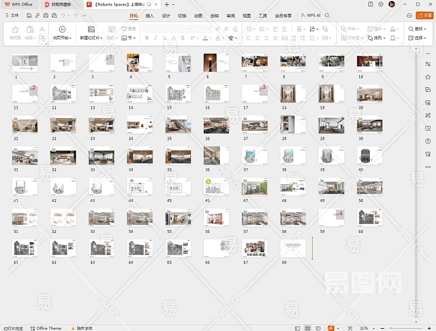
Task: Switch to normal view mode
Action: tap(297, 328)
